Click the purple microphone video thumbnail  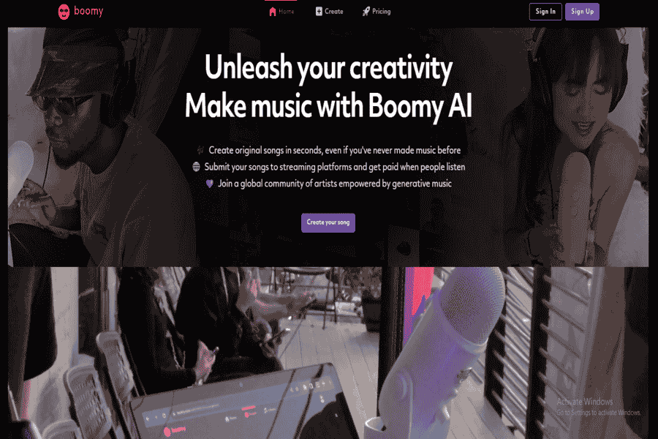click(515, 353)
